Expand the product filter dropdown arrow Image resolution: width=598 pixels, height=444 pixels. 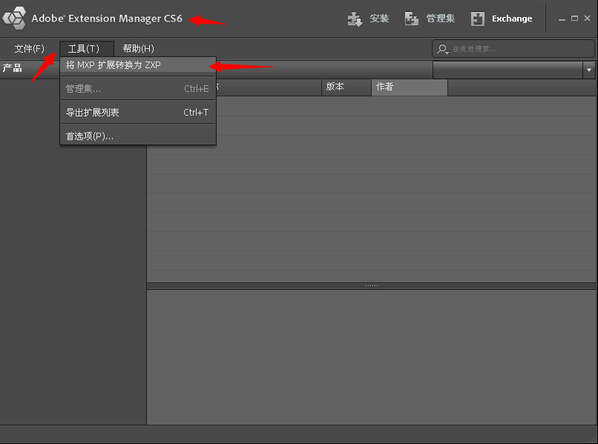point(589,70)
